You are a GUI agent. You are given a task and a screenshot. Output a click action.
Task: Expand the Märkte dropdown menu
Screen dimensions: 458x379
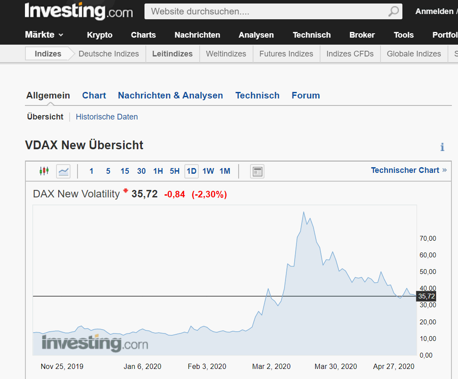pyautogui.click(x=44, y=35)
